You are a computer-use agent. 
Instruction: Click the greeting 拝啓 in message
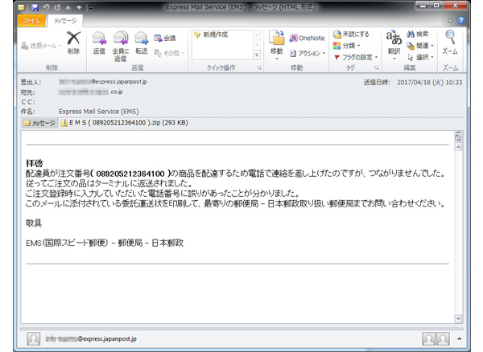34,163
